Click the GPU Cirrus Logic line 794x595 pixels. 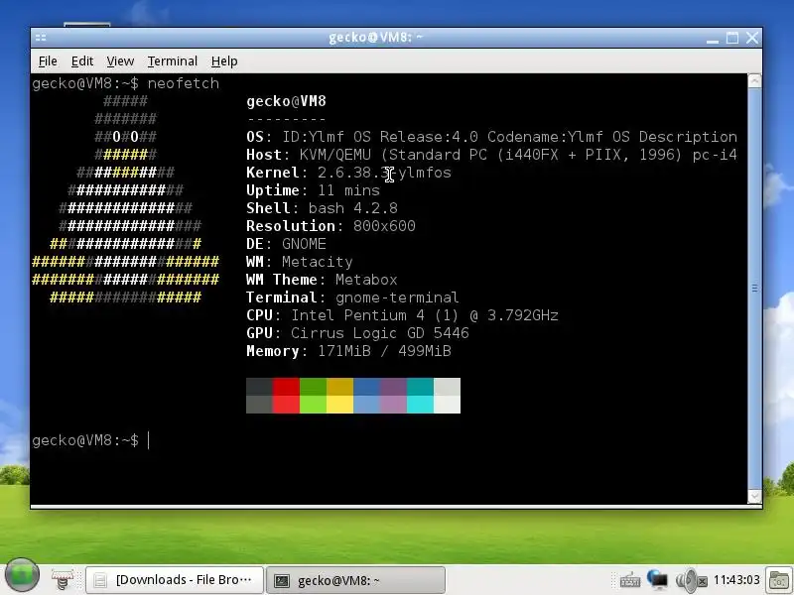pyautogui.click(x=357, y=333)
